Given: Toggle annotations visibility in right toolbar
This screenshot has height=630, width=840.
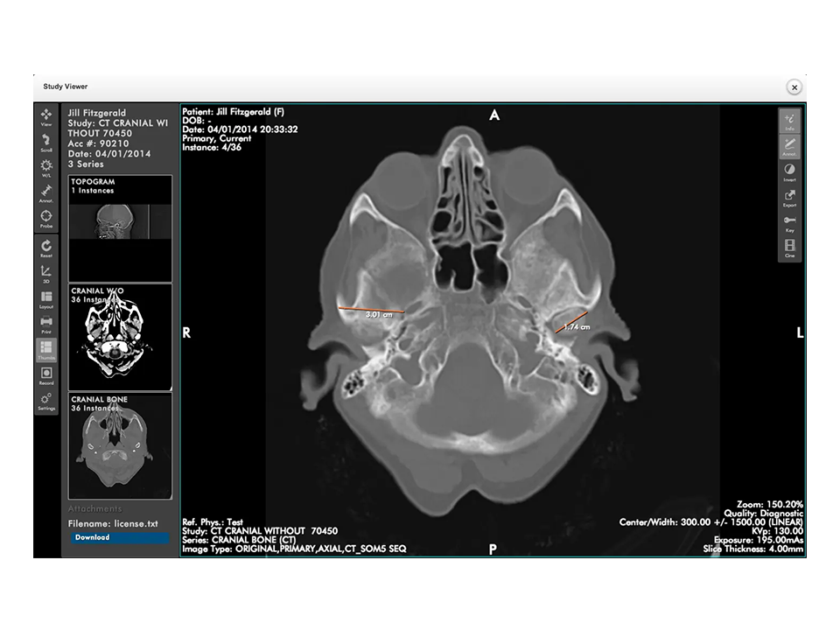Looking at the screenshot, I should click(789, 146).
